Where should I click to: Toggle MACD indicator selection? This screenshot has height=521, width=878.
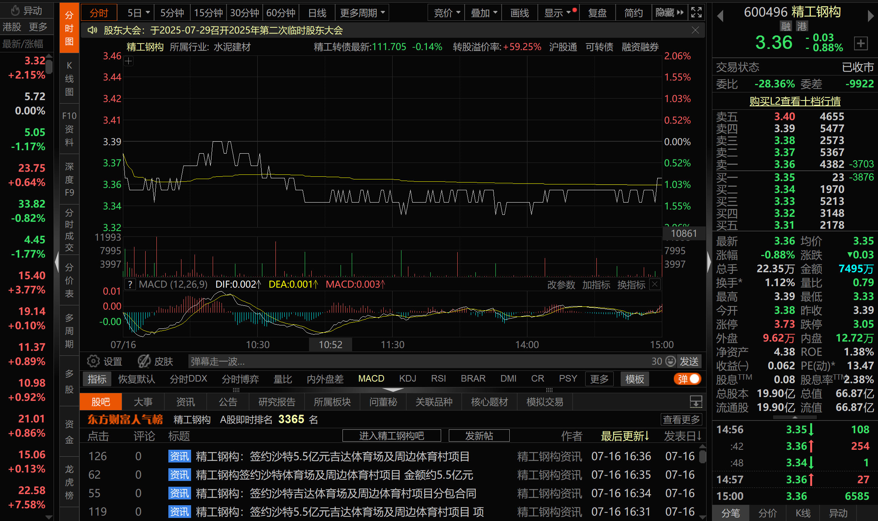pos(371,379)
